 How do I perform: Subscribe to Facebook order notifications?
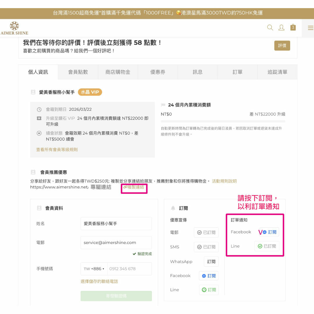point(269,232)
